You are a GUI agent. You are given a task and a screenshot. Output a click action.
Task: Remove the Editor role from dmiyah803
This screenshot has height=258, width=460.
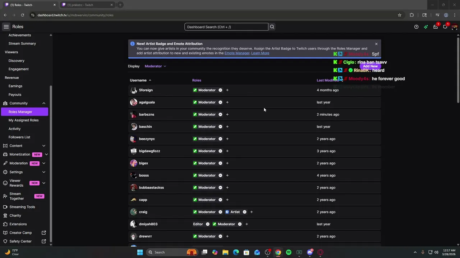point(207,224)
